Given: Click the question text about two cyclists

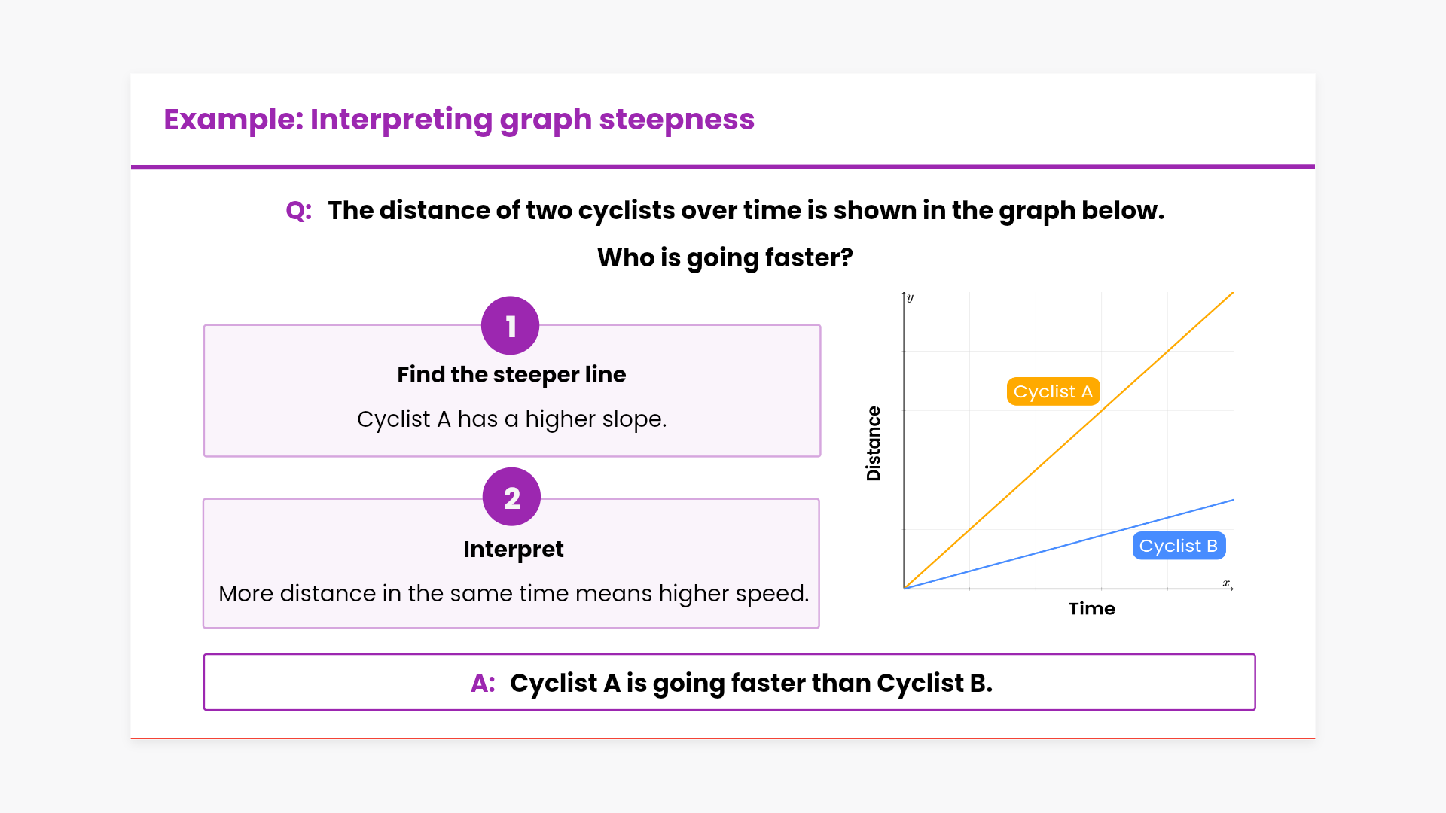Looking at the screenshot, I should [x=746, y=211].
